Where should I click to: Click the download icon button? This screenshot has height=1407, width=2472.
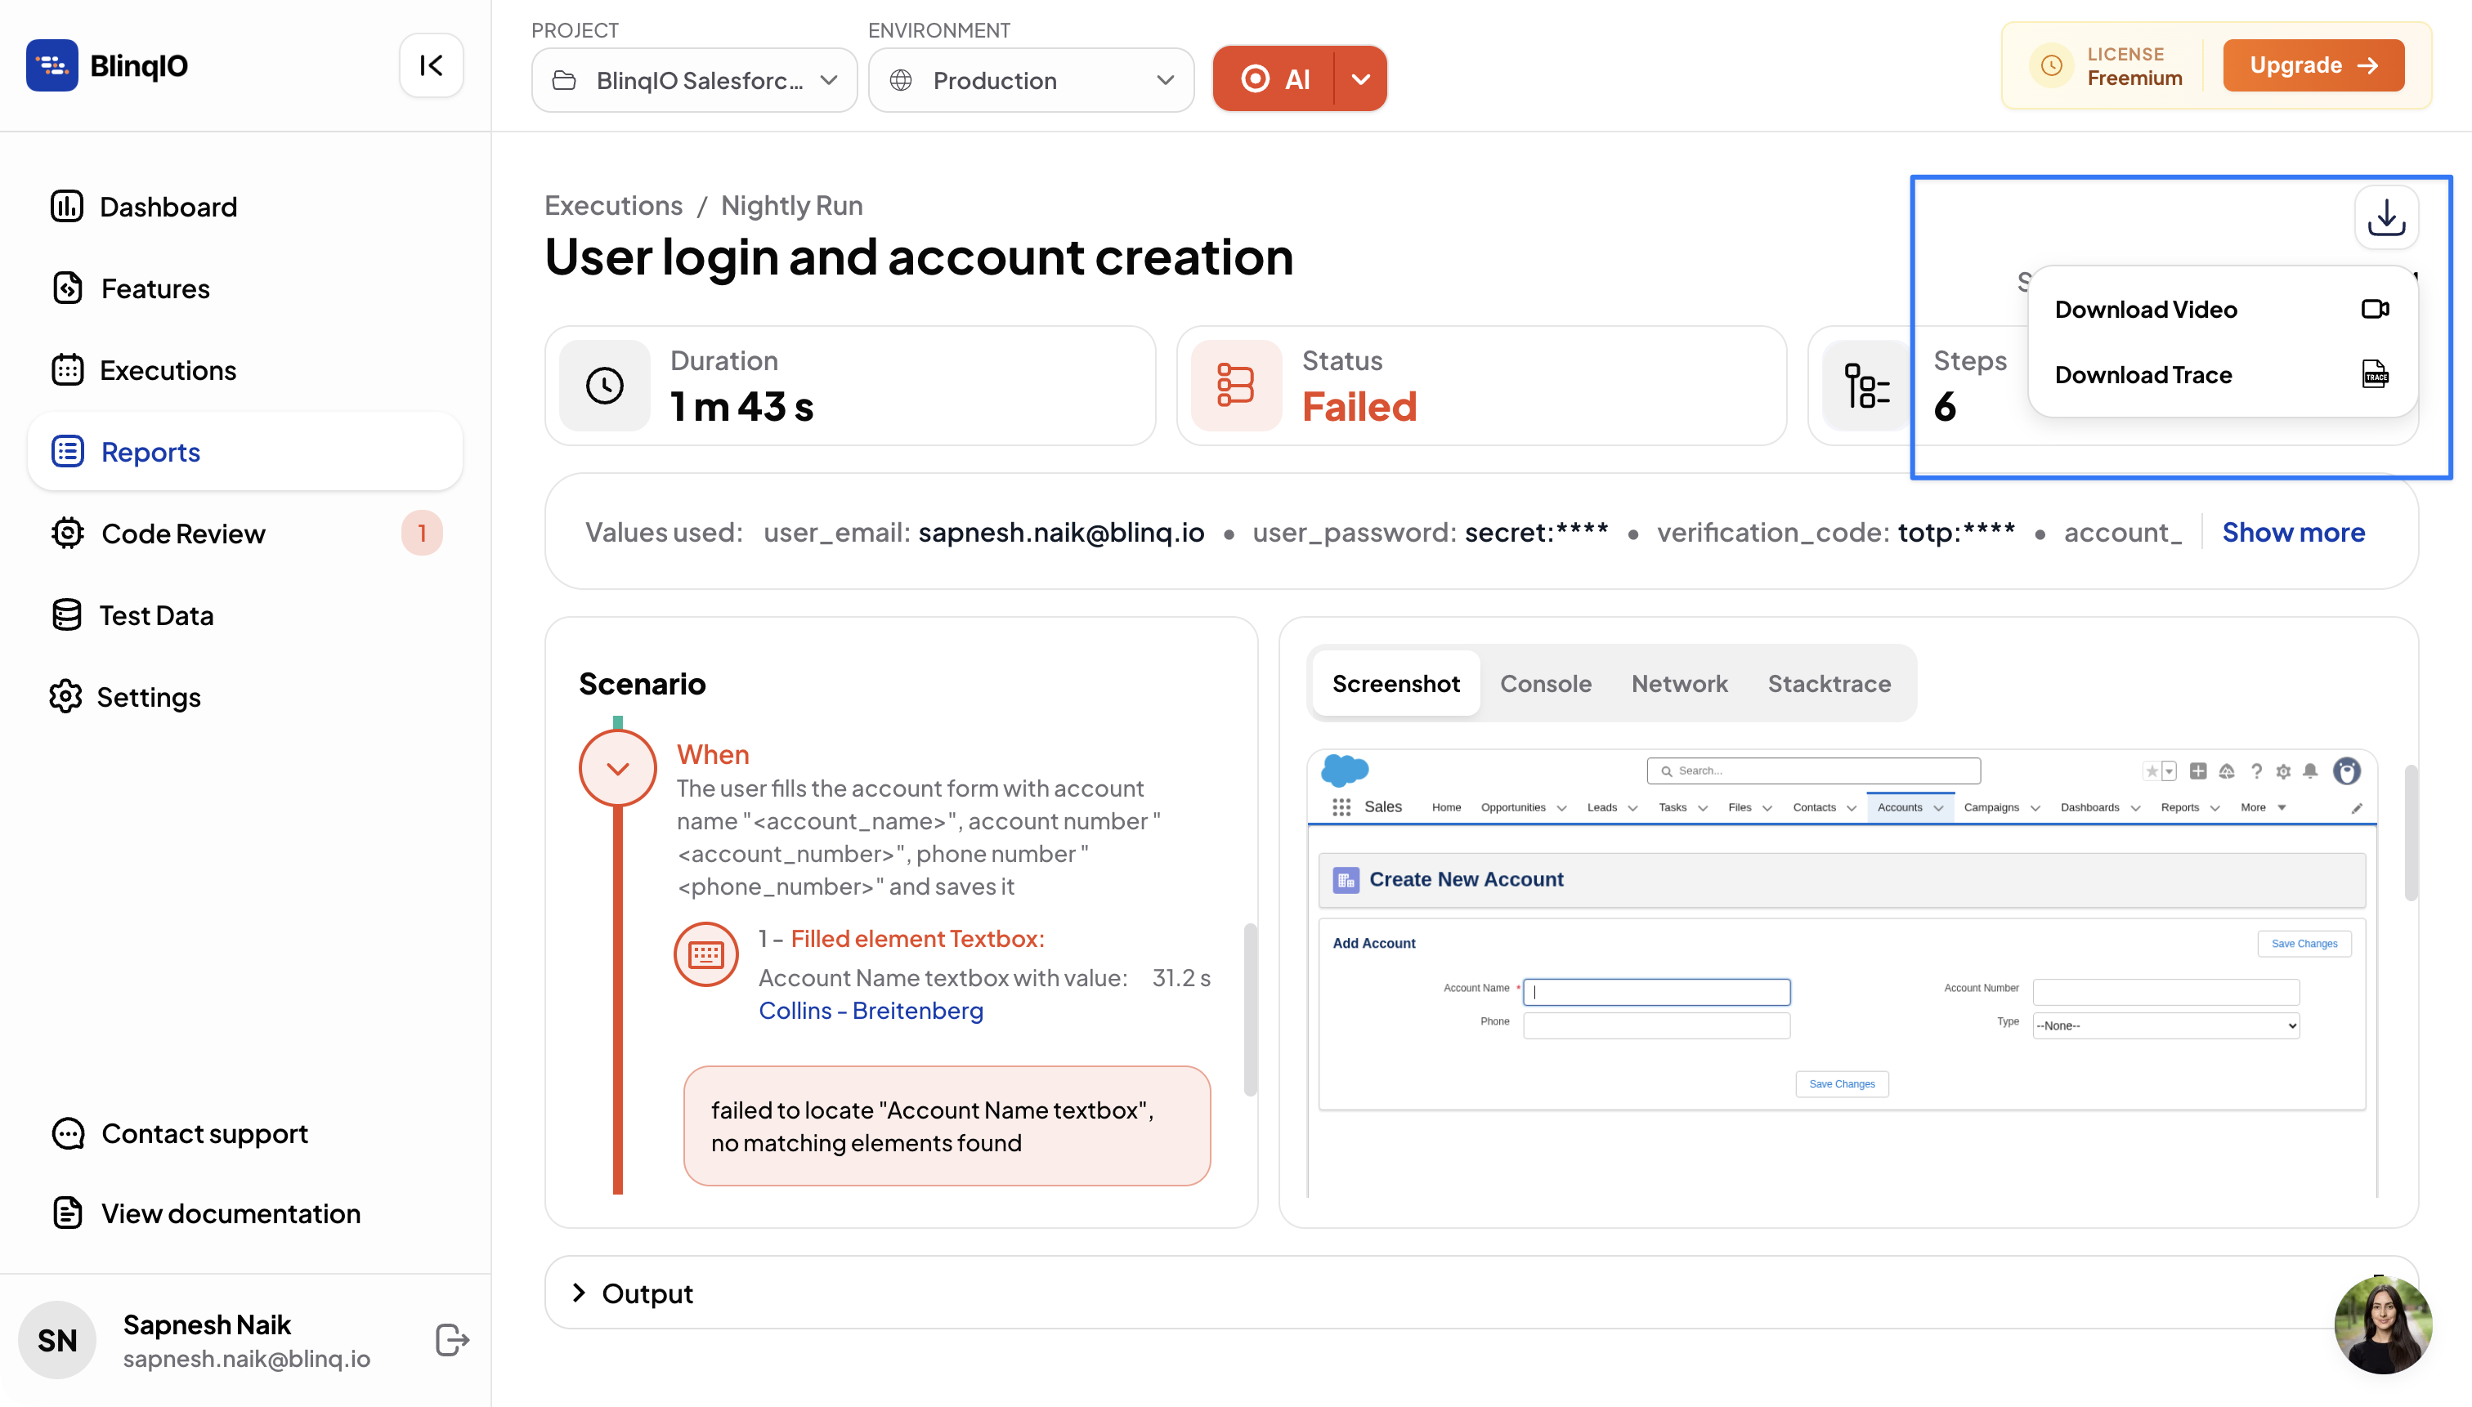click(x=2385, y=218)
